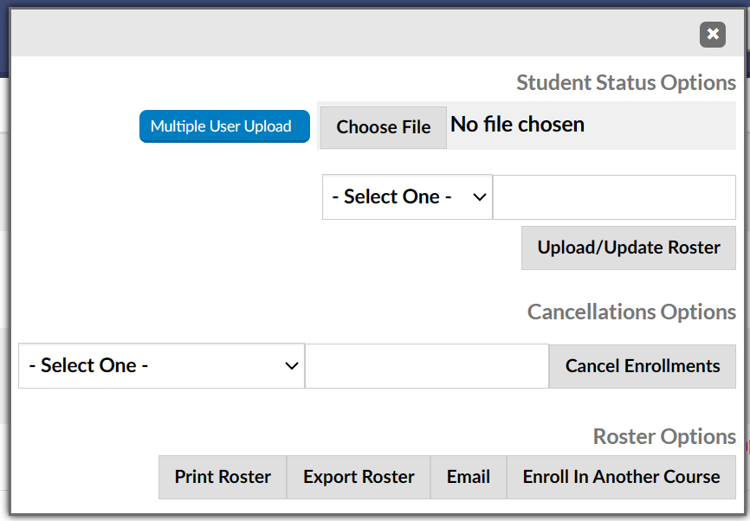
Task: Click Print Roster
Action: coord(222,477)
